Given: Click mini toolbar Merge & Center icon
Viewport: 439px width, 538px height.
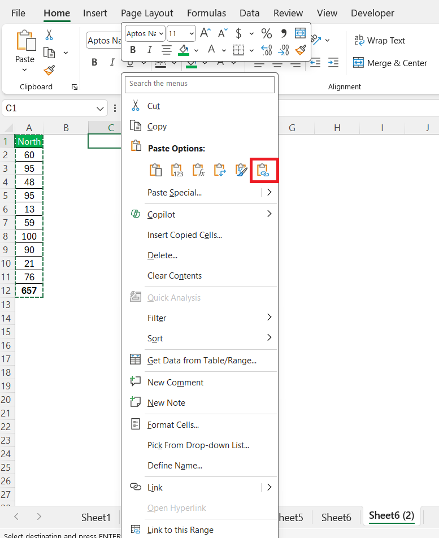Looking at the screenshot, I should (x=300, y=33).
